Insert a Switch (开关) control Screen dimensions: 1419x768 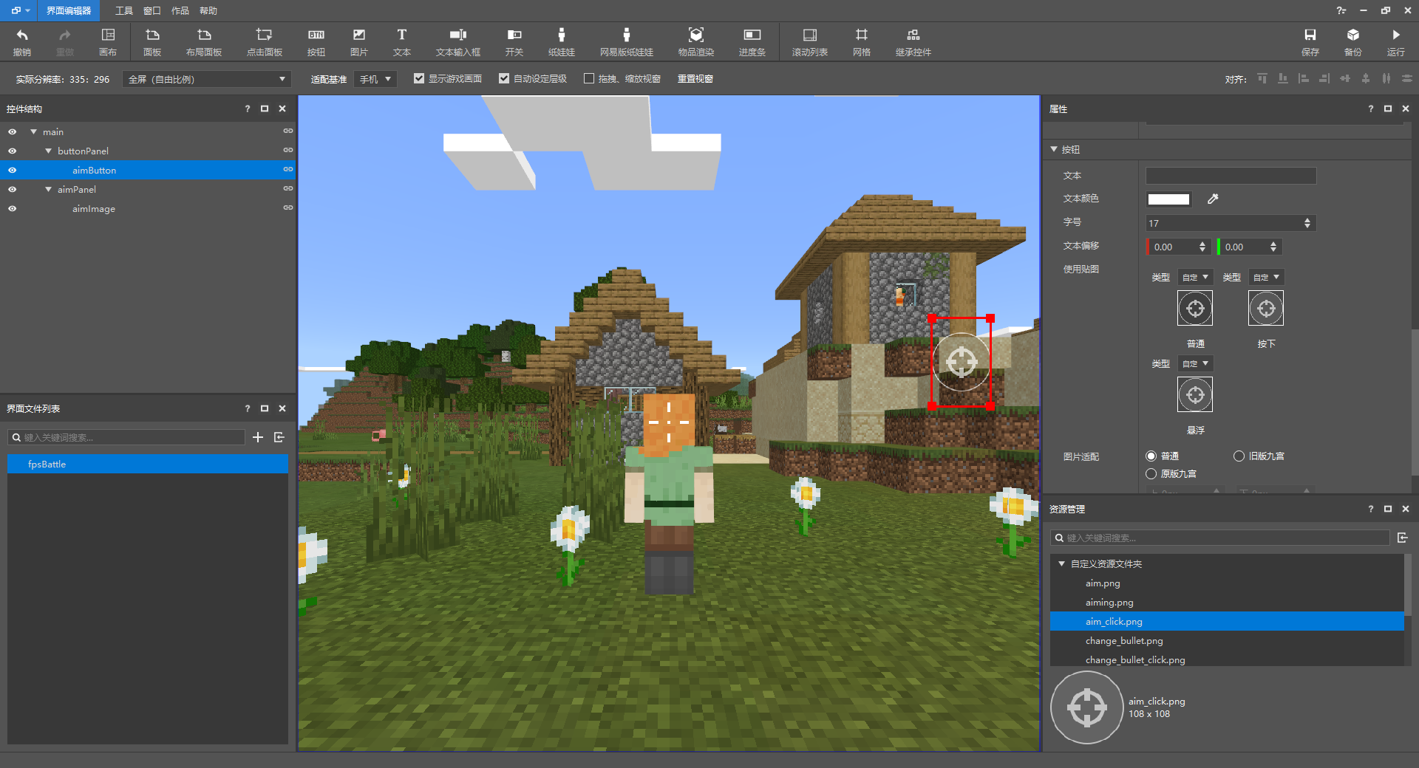click(514, 42)
